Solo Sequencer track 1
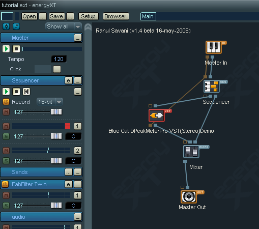 [x=6, y=136]
